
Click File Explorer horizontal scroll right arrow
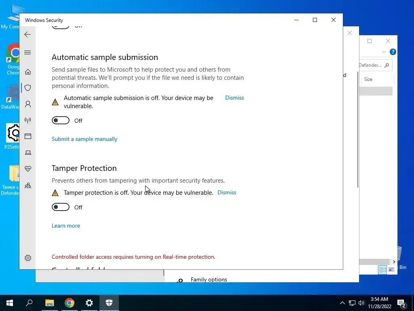click(394, 262)
